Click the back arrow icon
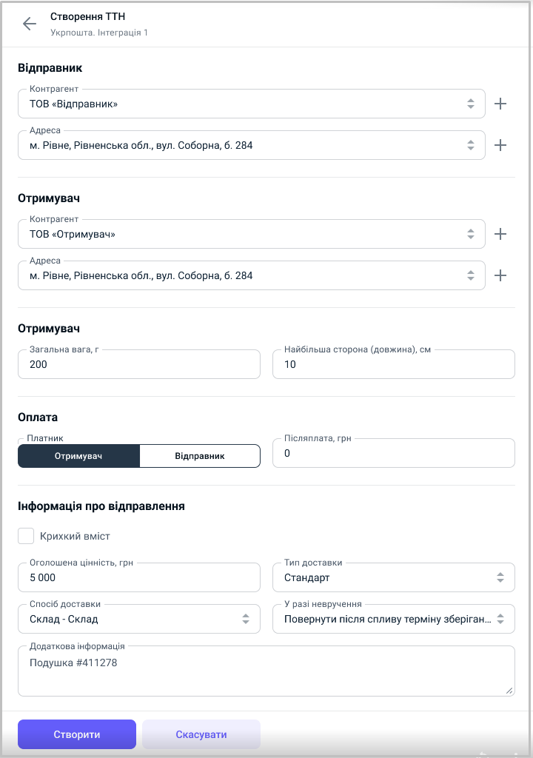The height and width of the screenshot is (758, 533). (30, 24)
